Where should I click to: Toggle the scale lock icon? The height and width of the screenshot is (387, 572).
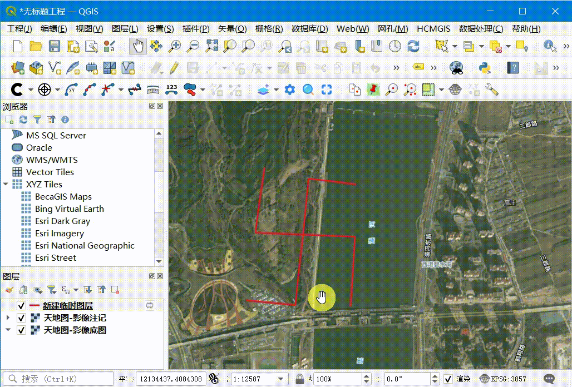click(299, 379)
